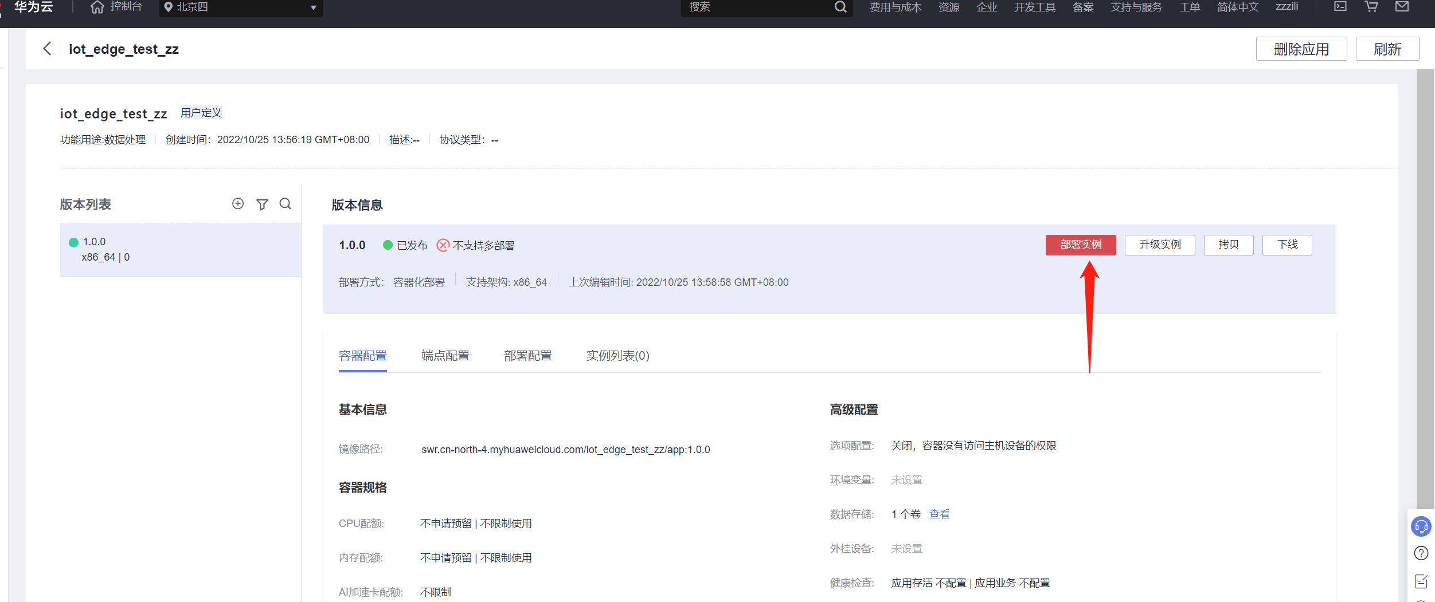The width and height of the screenshot is (1435, 602).
Task: Click the 拷贝 button
Action: (x=1229, y=245)
